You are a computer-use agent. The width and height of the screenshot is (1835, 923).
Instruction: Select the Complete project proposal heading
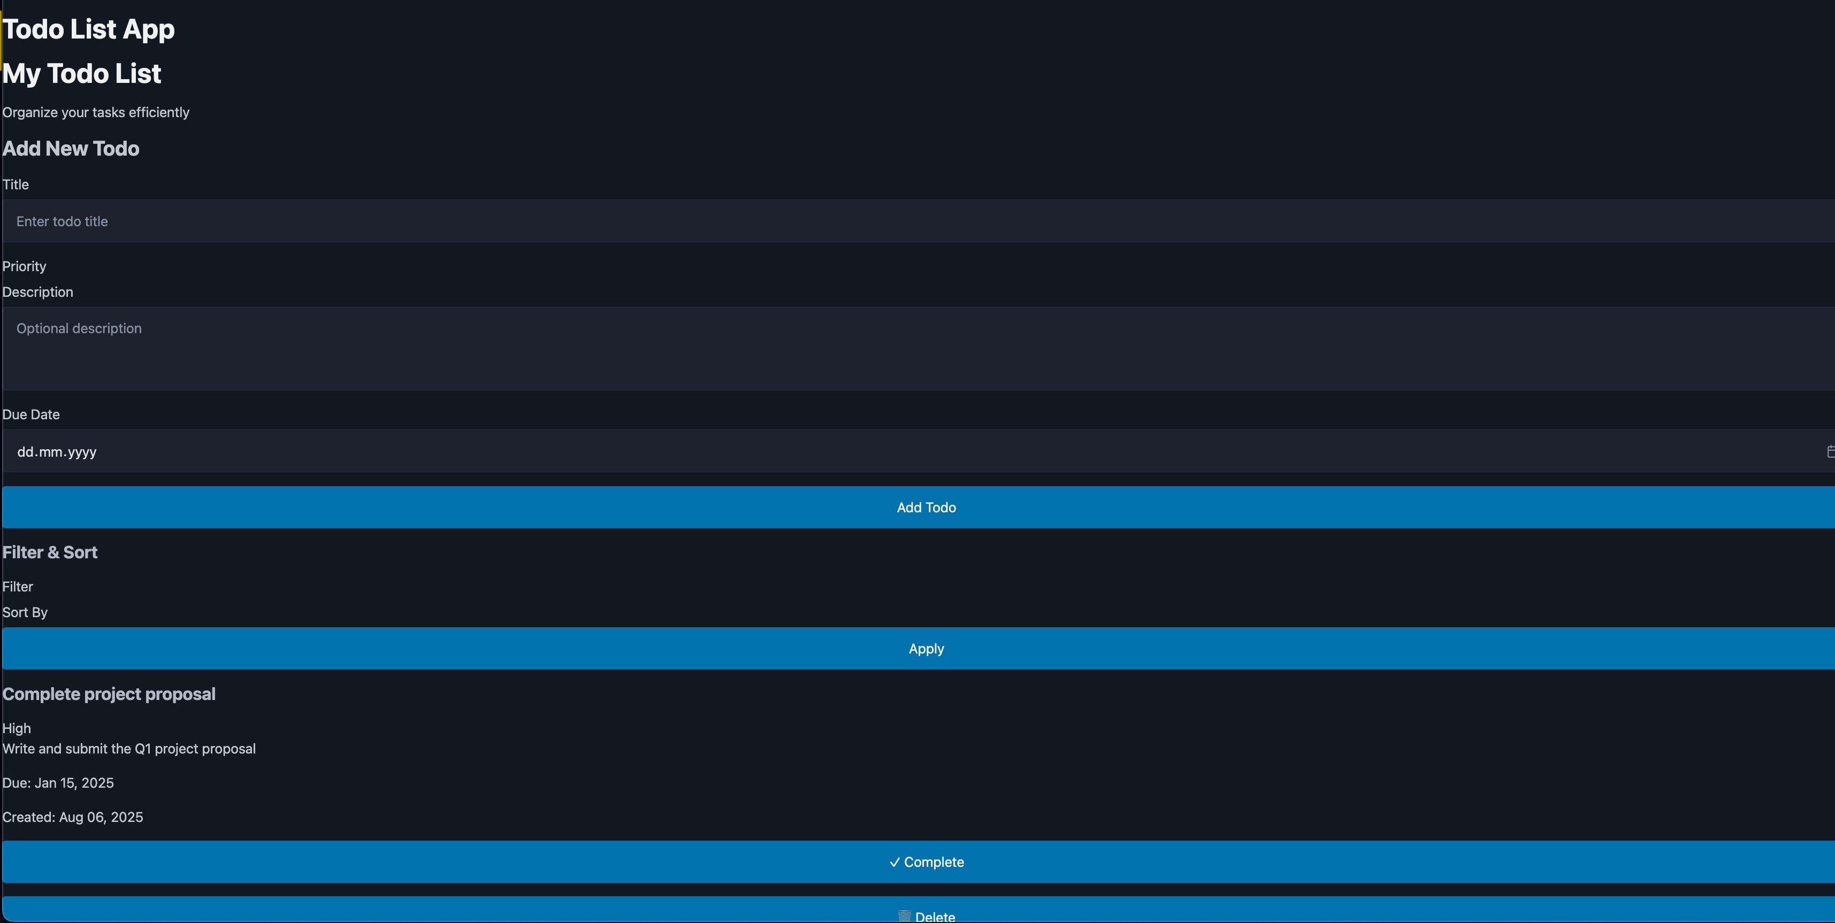pyautogui.click(x=108, y=693)
